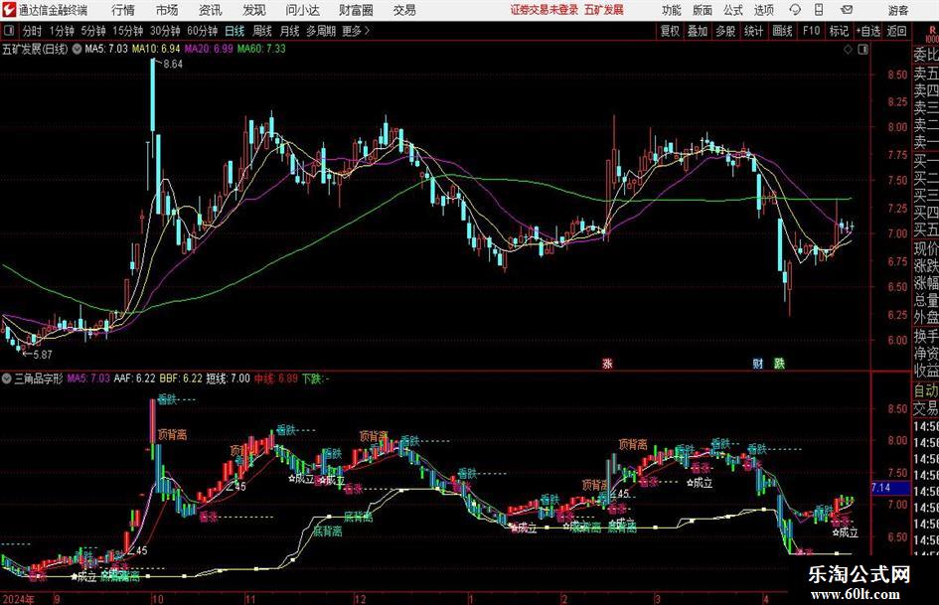Switch to 30分钟 chart period
The image size is (939, 605).
pyautogui.click(x=165, y=31)
